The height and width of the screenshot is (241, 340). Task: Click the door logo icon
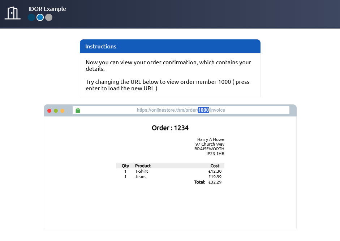13,13
